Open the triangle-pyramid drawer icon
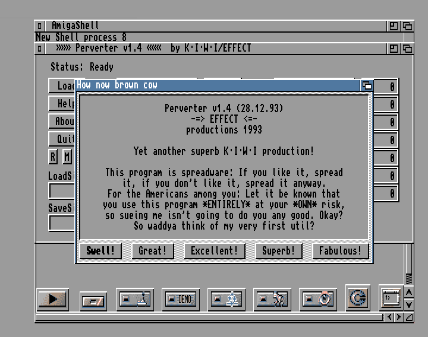Image resolution: width=428 pixels, height=337 pixels. pyautogui.click(x=226, y=300)
